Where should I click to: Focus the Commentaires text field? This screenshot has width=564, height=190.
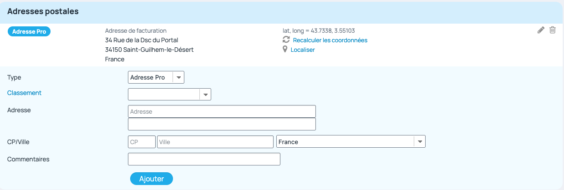tap(204, 159)
